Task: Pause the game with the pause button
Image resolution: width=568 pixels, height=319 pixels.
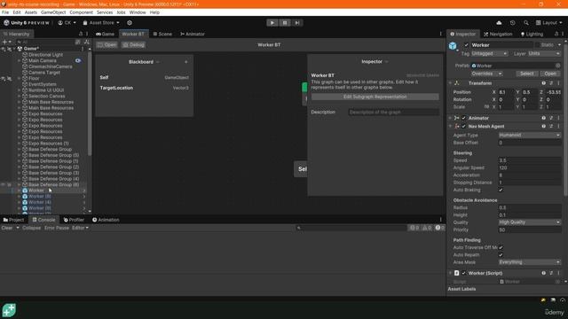Action: 285,23
